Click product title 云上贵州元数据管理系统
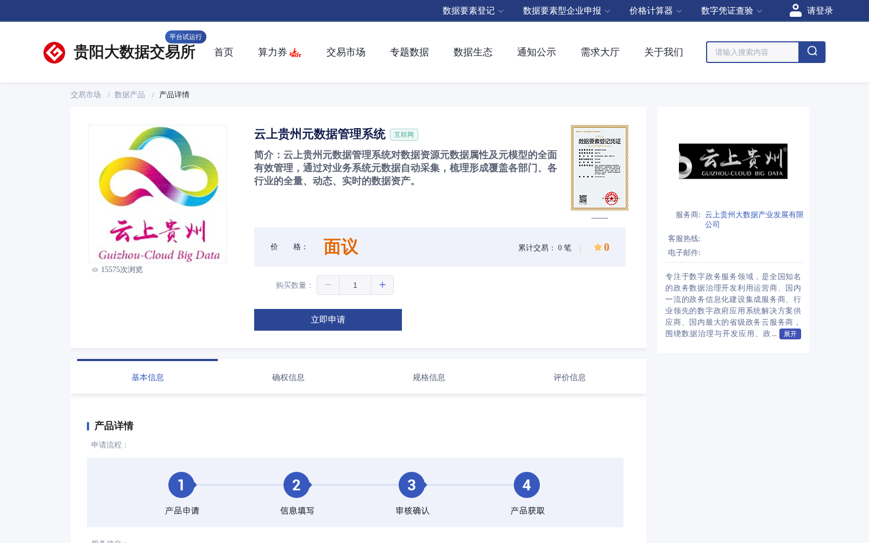The height and width of the screenshot is (543, 869). click(320, 134)
